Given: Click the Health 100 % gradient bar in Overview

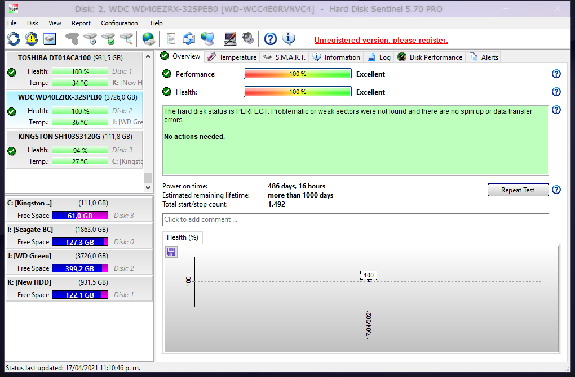Looking at the screenshot, I should click(298, 92).
